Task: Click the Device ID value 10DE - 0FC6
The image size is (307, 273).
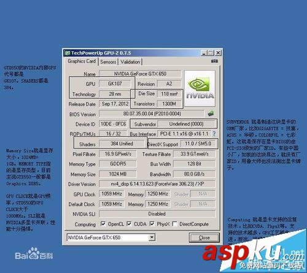Action: [x=113, y=124]
